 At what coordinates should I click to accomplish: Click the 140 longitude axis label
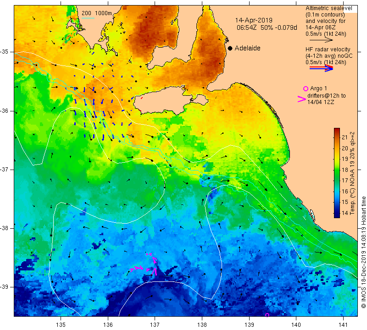point(296,324)
